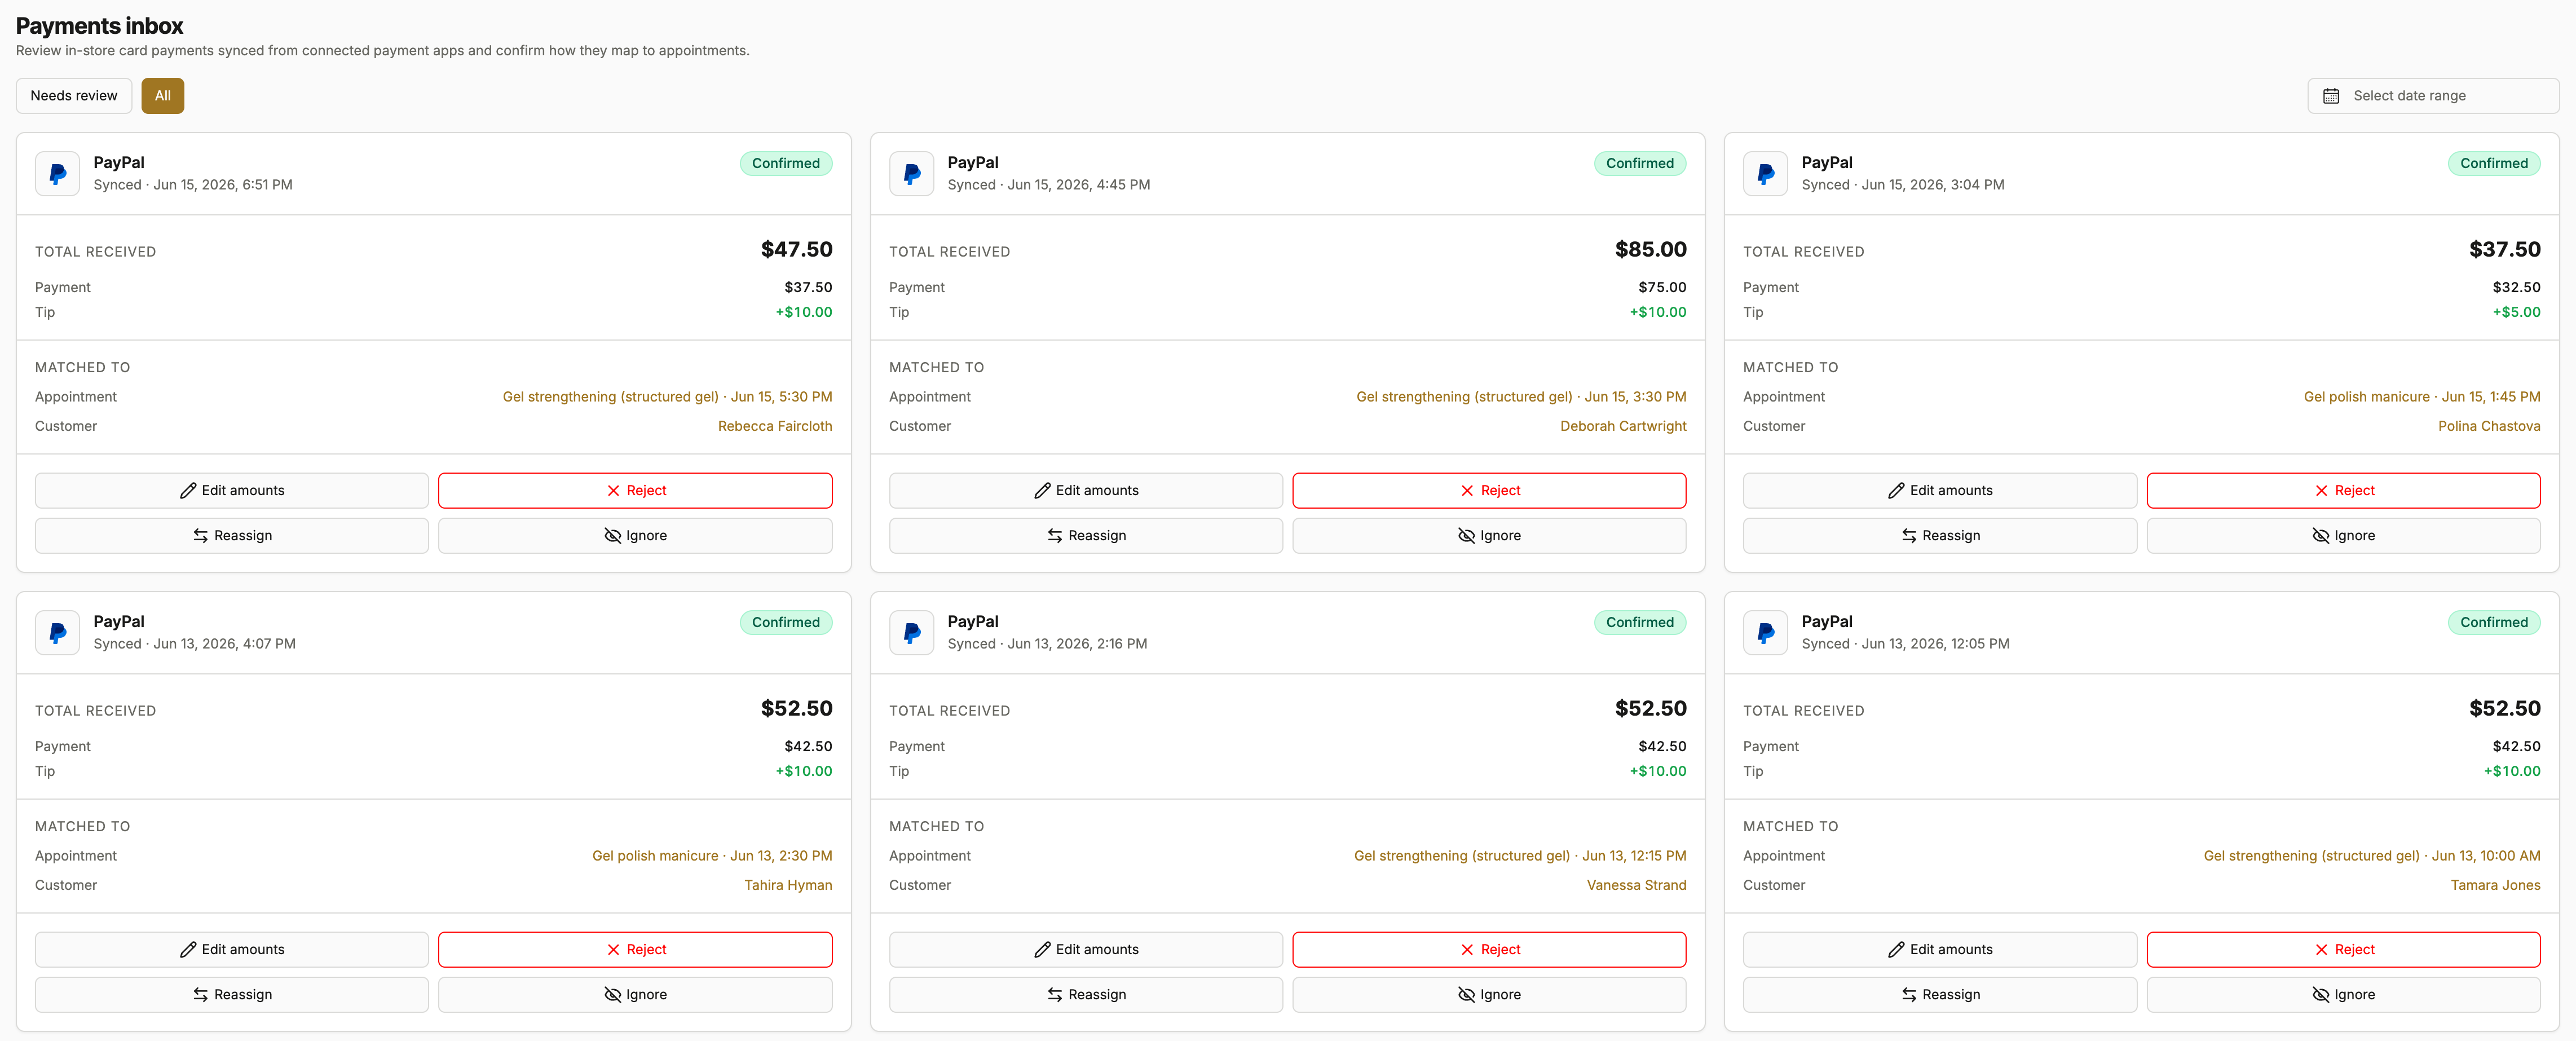Viewport: 2576px width, 1041px height.
Task: Open customer Polina Chastova link
Action: coord(2489,426)
